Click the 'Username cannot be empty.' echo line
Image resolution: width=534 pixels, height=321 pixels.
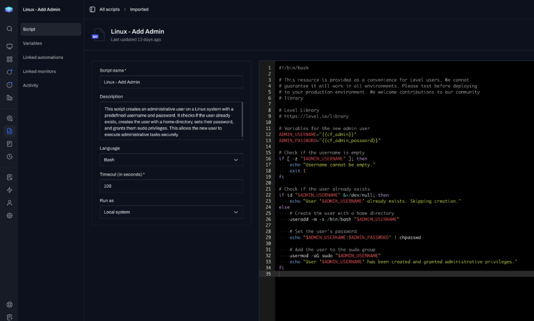[x=333, y=165]
